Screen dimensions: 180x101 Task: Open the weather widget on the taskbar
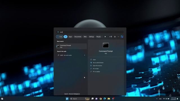coord(2,99)
